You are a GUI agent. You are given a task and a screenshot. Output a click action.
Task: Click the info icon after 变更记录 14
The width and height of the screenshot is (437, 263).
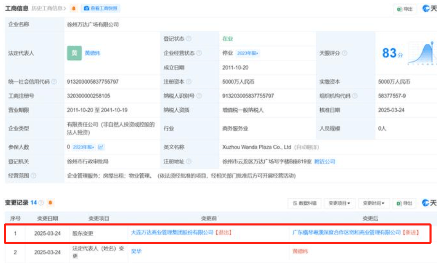[x=41, y=203]
